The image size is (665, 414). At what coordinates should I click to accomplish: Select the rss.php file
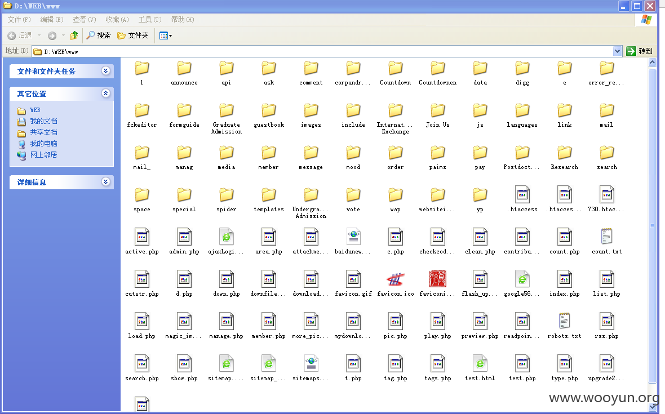point(607,326)
